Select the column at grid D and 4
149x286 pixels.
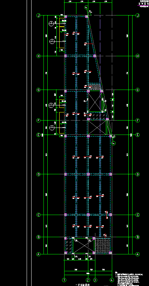click(111, 174)
